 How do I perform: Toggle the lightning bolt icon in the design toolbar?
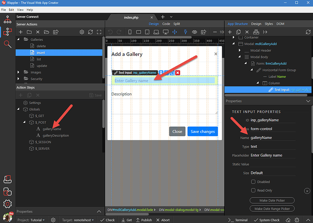point(186,32)
